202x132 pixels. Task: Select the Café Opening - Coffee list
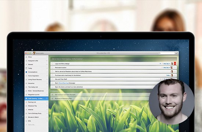(x=36, y=98)
